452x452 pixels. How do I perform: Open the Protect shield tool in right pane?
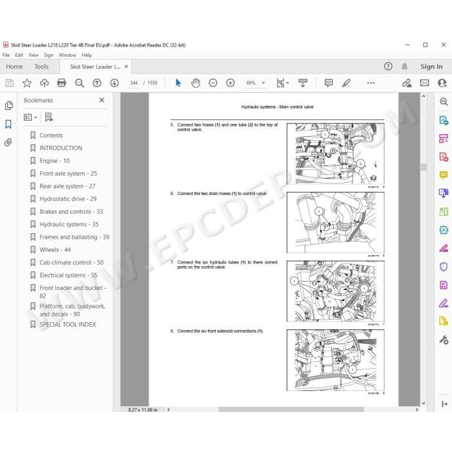pyautogui.click(x=444, y=267)
